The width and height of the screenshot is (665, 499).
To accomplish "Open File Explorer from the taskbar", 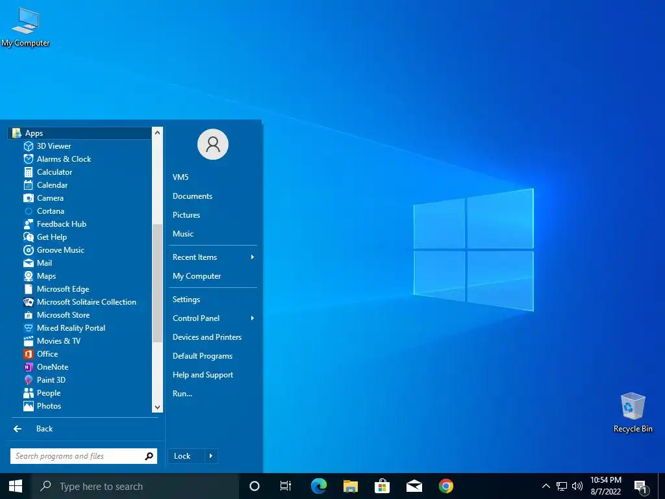I will coord(351,486).
